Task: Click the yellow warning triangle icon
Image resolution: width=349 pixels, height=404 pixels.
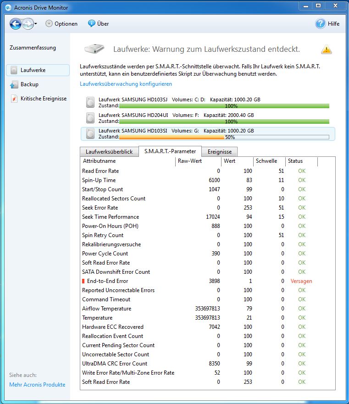Action: pos(327,49)
